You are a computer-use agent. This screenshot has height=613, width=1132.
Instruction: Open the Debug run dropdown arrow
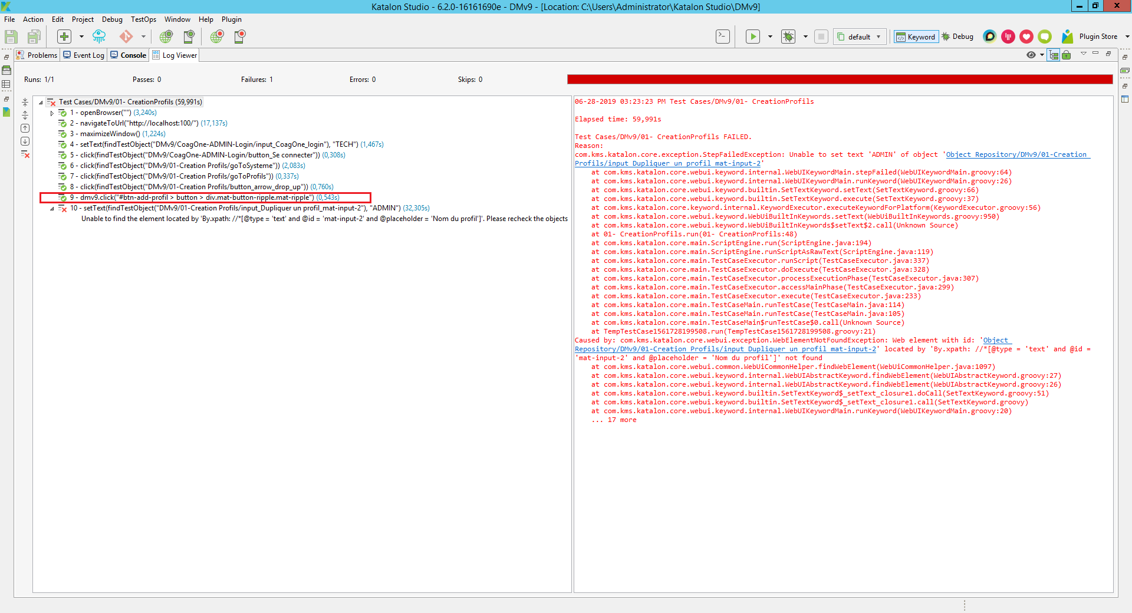805,37
